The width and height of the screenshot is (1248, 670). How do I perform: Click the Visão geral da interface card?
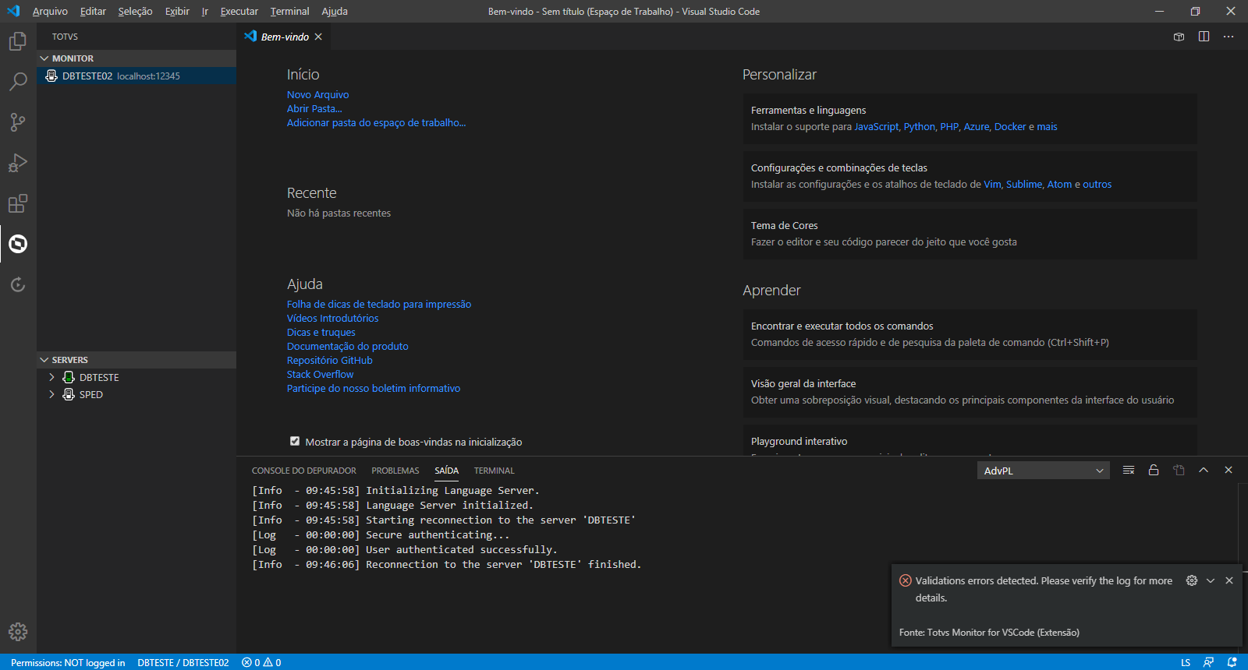(x=970, y=392)
